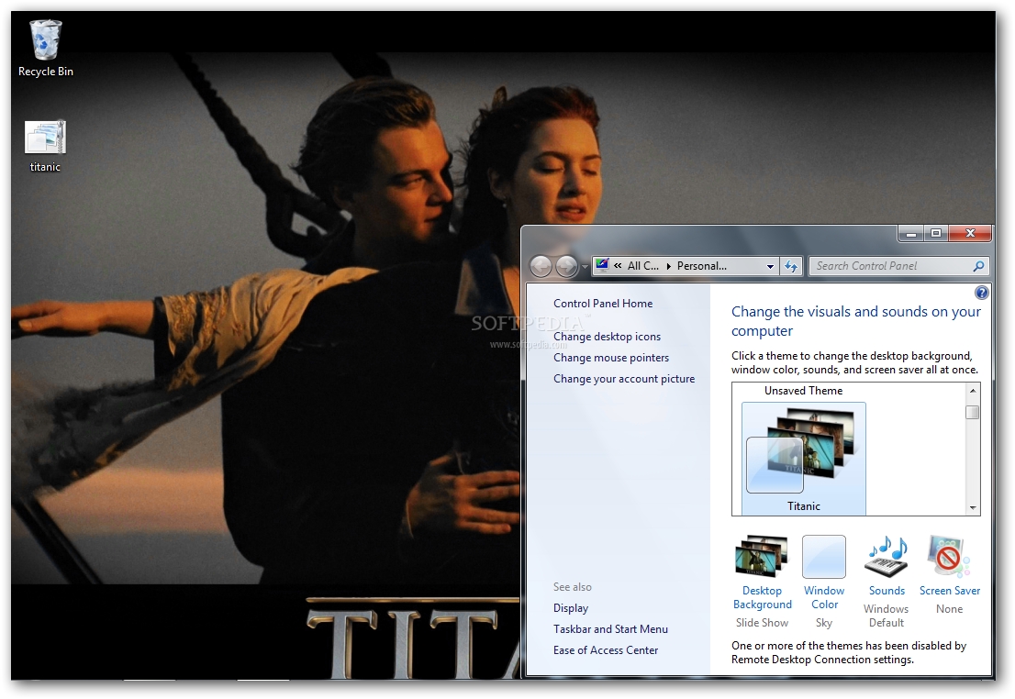This screenshot has width=1015, height=699.
Task: Click the Personal... breadcrumb segment
Action: click(702, 266)
